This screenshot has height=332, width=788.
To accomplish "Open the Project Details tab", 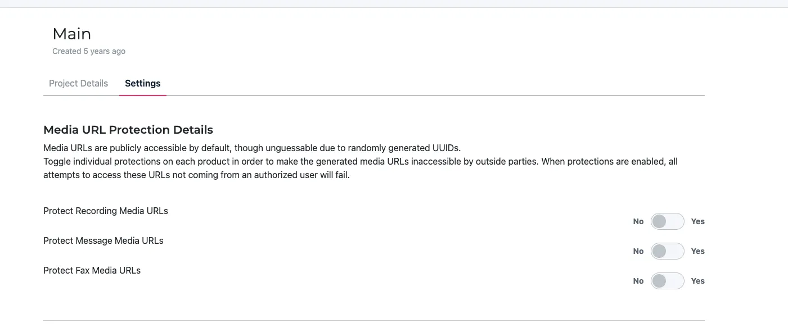I will (78, 83).
